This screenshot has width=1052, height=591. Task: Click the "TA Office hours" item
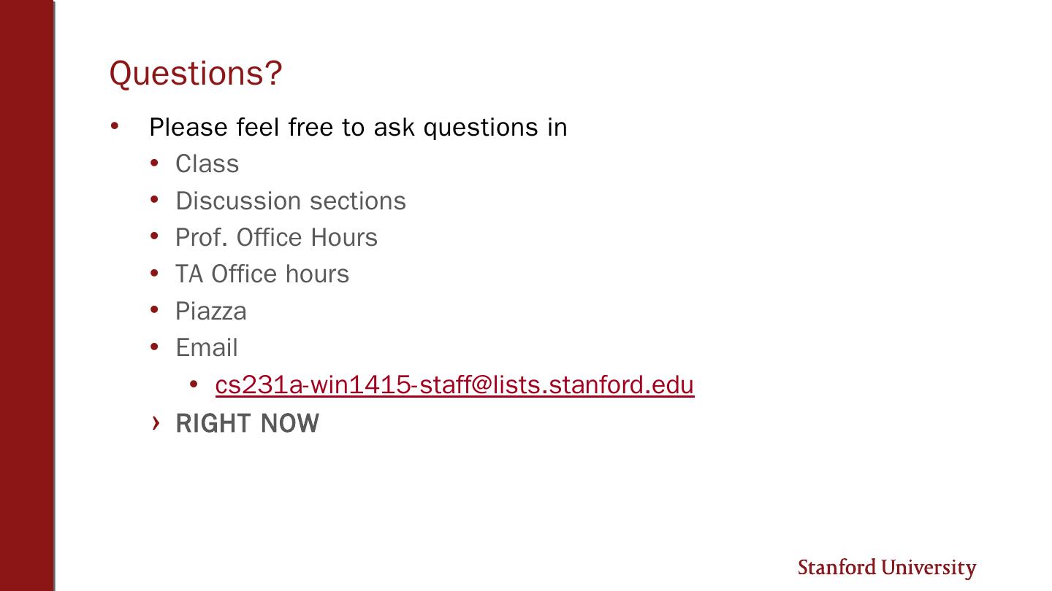coord(262,274)
